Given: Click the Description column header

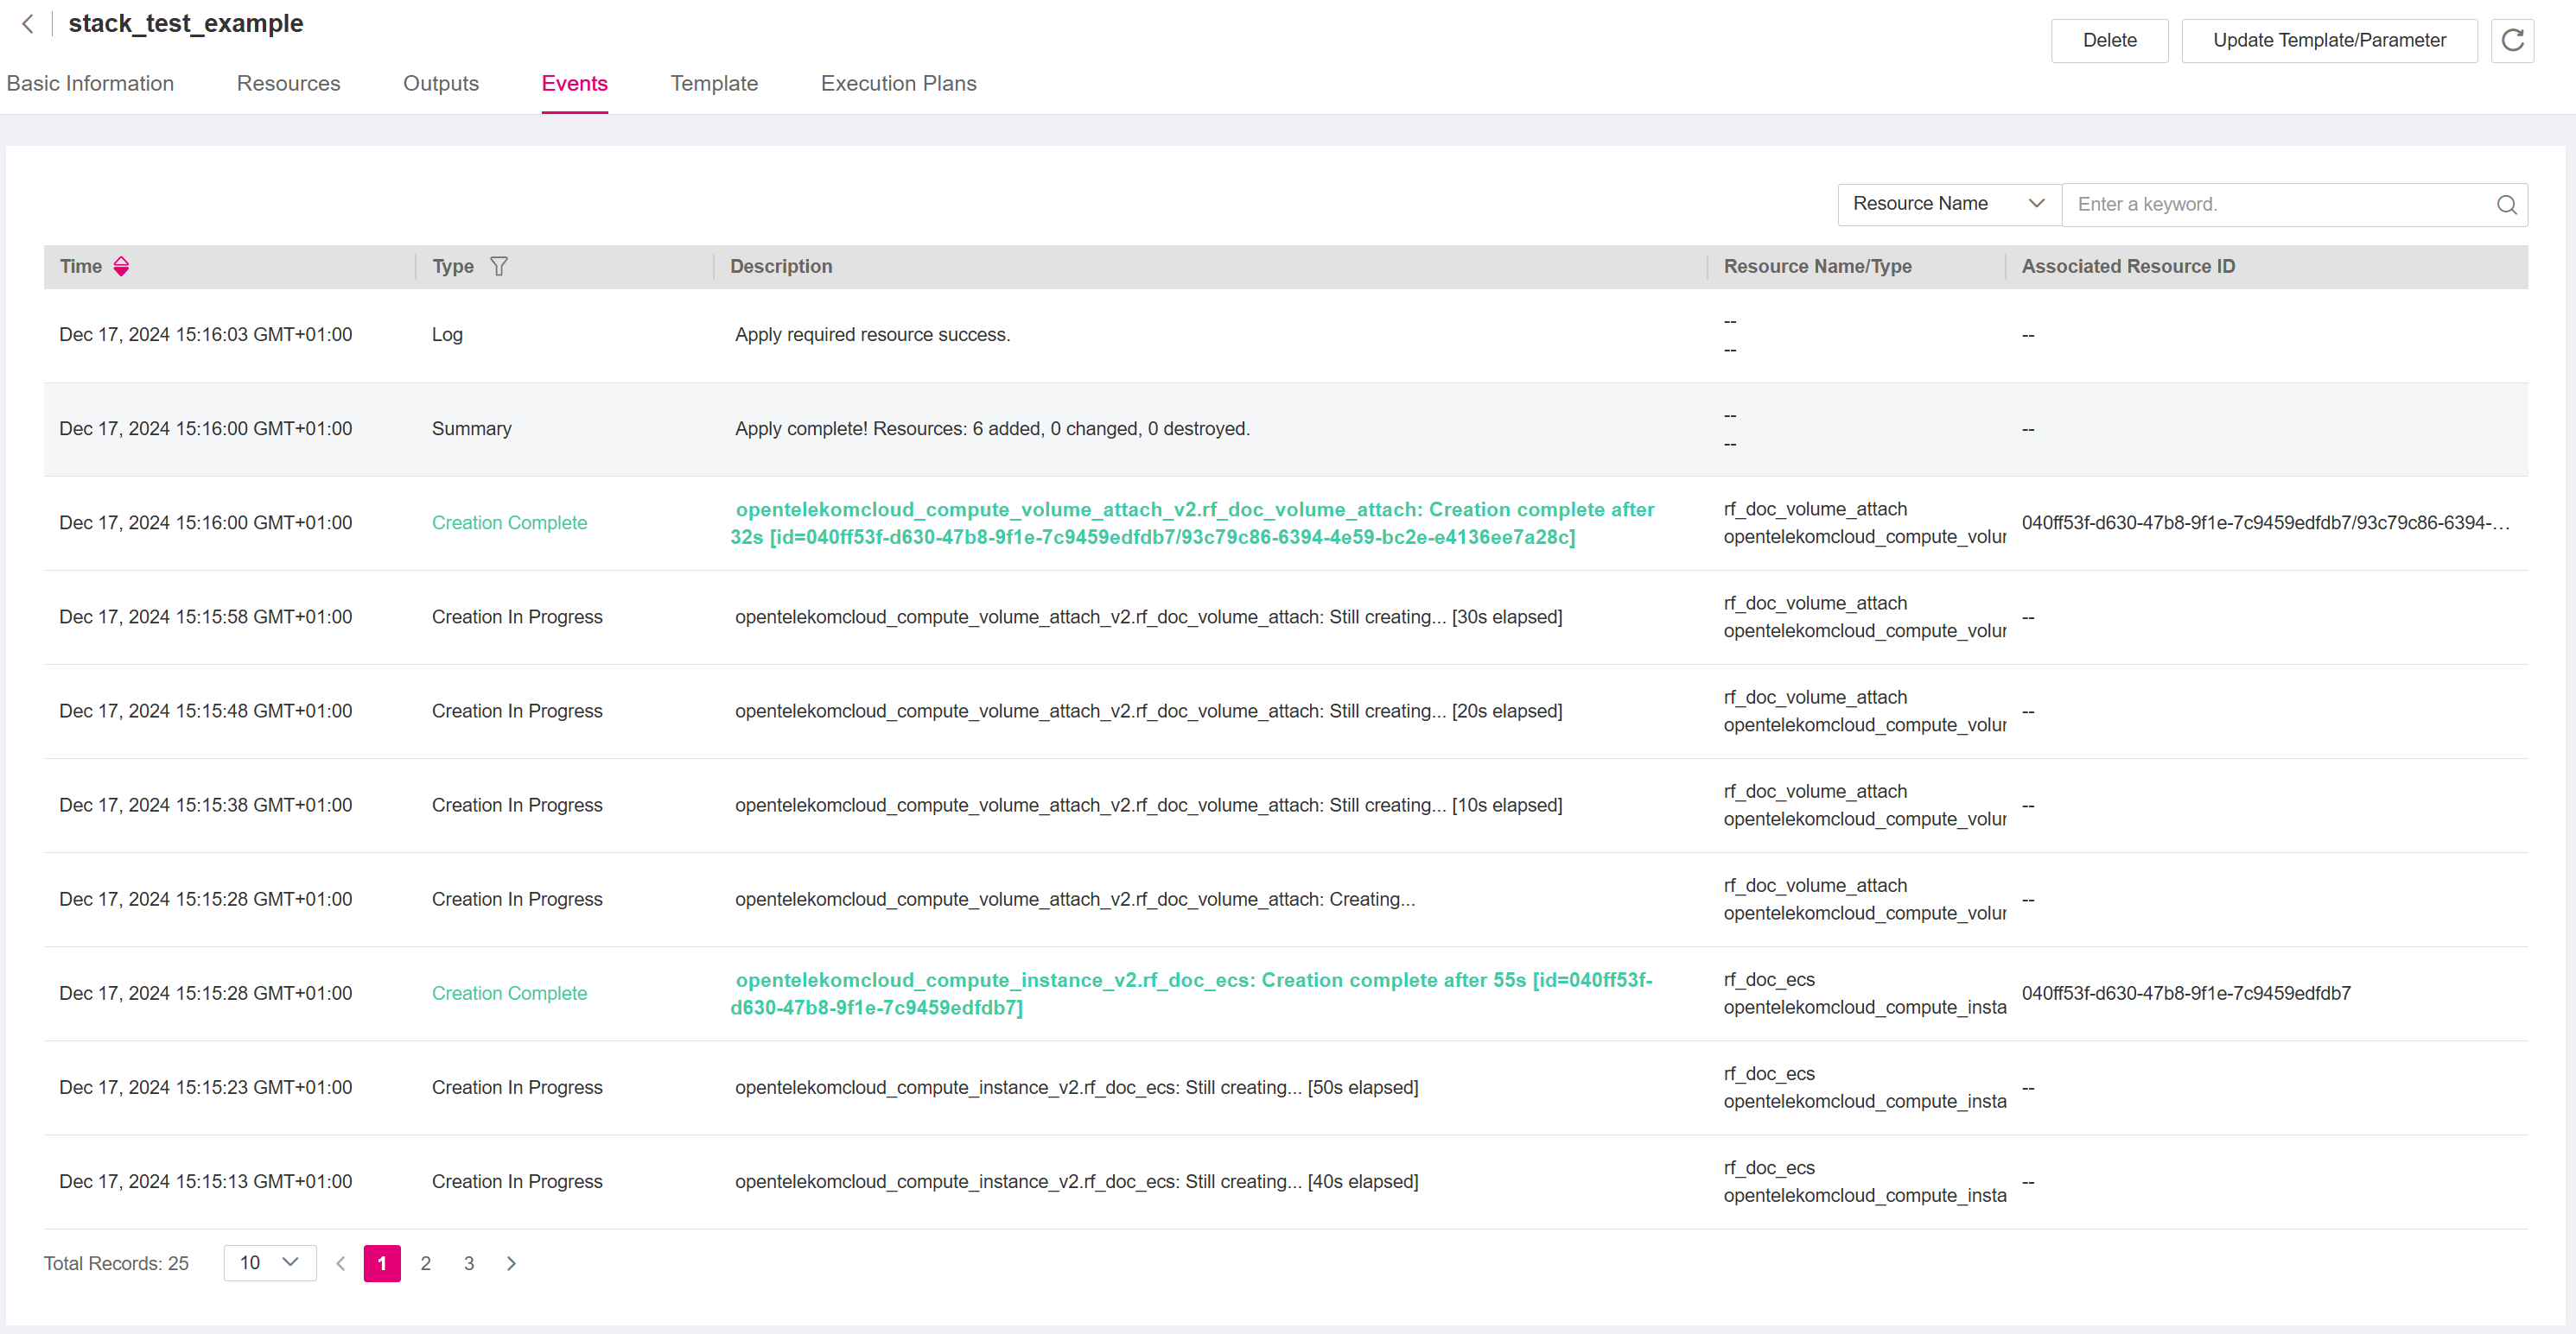Looking at the screenshot, I should pos(781,266).
